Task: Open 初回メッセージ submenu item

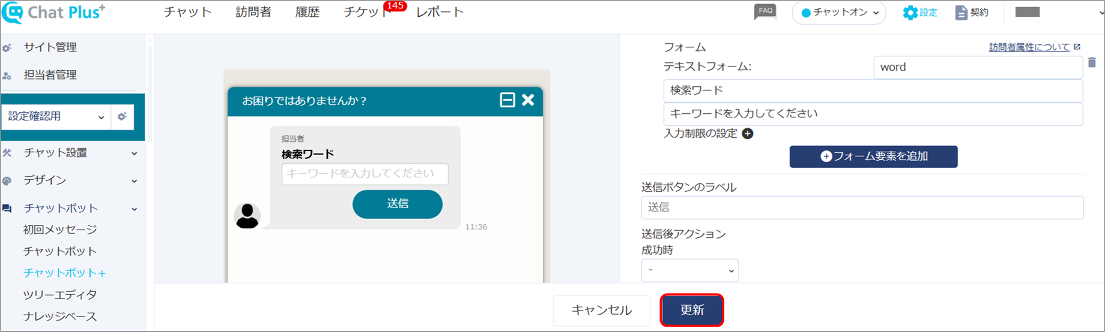Action: pos(60,230)
